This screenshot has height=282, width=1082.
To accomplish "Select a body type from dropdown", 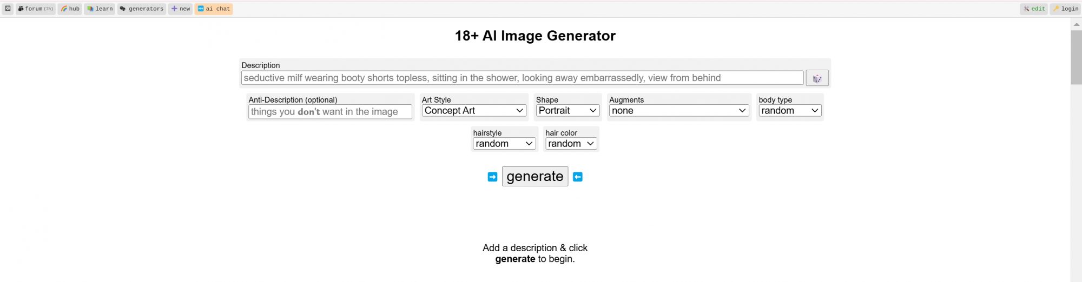I will pos(790,111).
